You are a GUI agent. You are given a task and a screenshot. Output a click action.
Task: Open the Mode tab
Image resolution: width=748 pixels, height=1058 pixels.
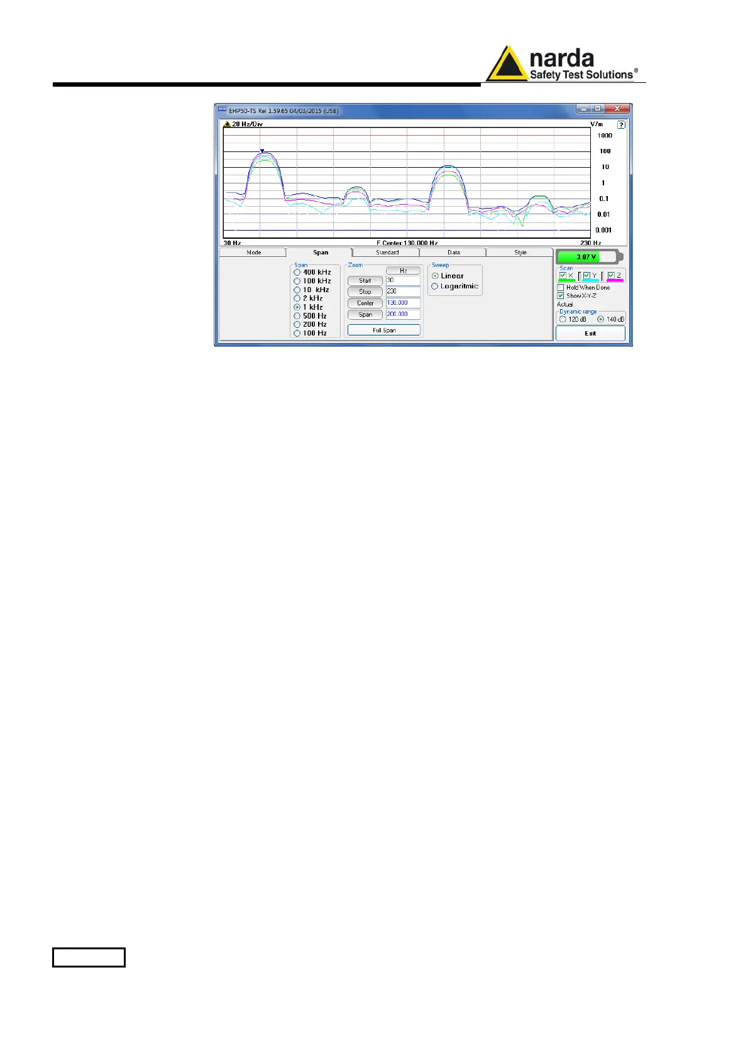(x=253, y=253)
